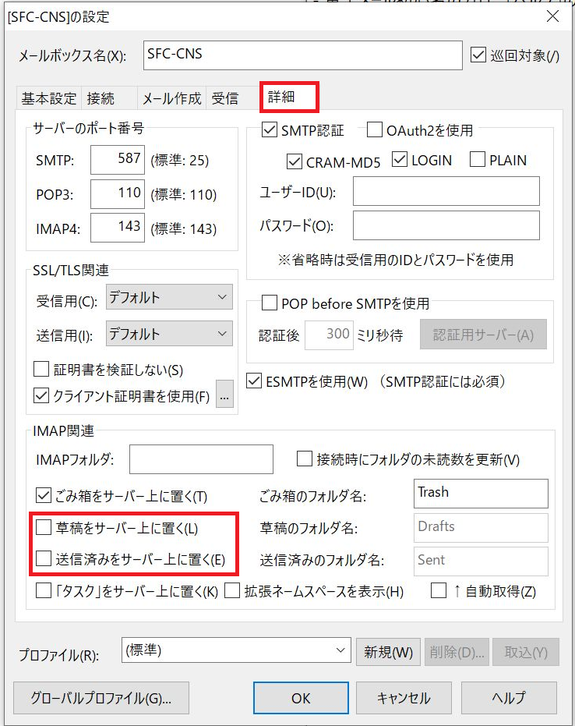The width and height of the screenshot is (575, 726).
Task: Open the 受信用 SSL/TLS dropdown
Action: pyautogui.click(x=169, y=297)
